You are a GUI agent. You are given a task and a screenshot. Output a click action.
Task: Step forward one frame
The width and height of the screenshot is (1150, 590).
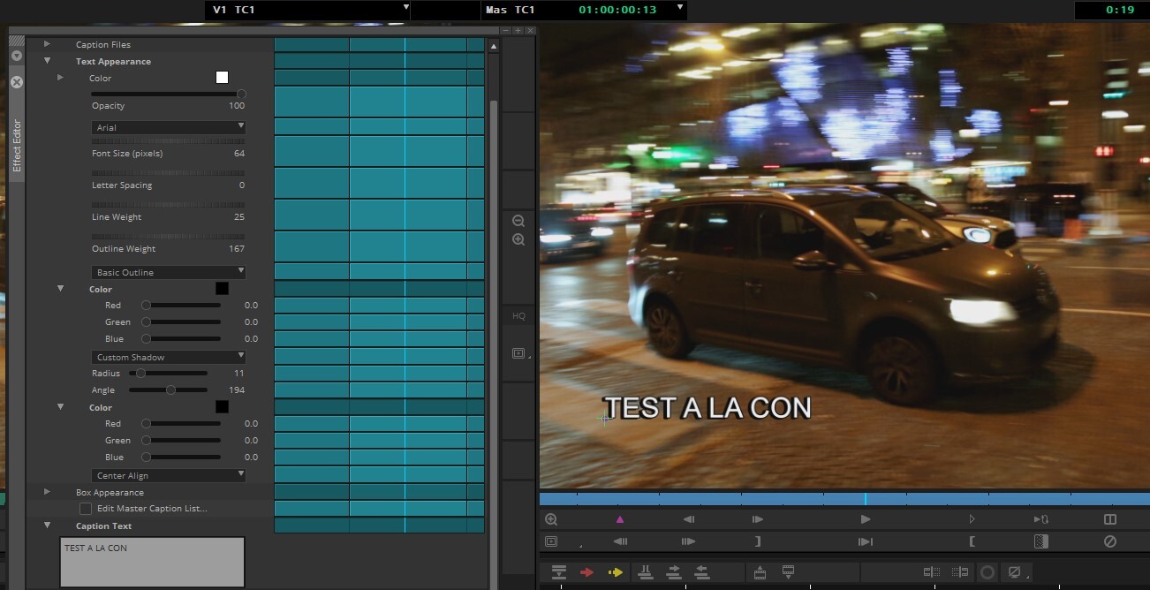tap(758, 519)
